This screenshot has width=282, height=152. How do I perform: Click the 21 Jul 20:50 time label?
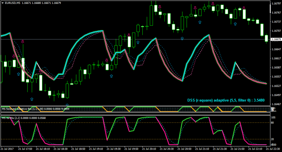[185, 149]
